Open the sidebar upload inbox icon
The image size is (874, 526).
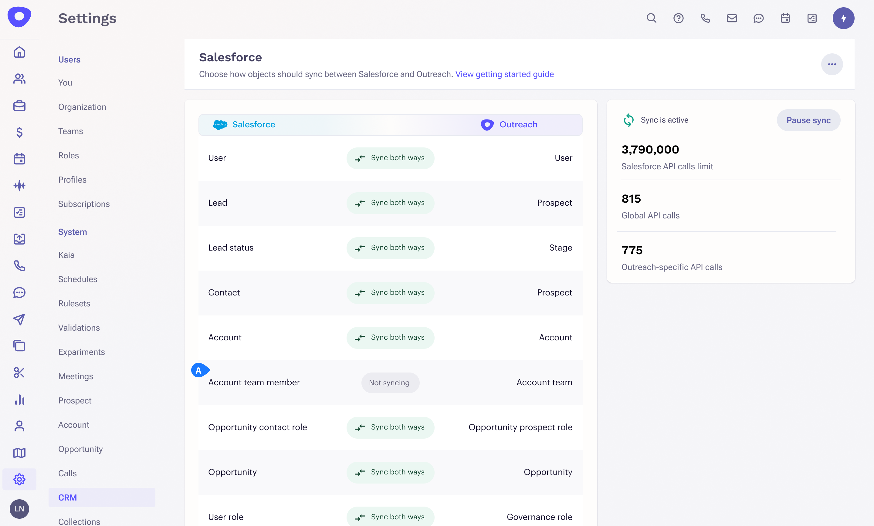pyautogui.click(x=19, y=239)
